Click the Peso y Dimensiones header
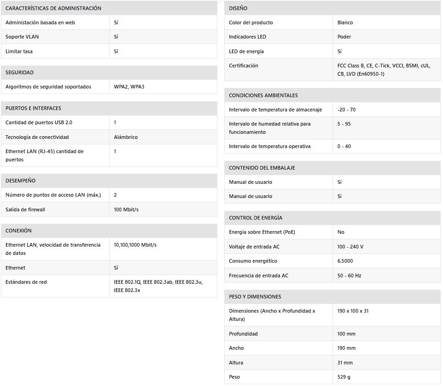 tap(255, 297)
